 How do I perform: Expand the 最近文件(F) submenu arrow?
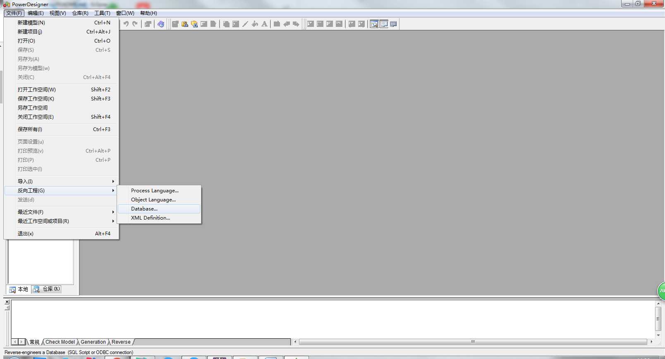point(113,212)
